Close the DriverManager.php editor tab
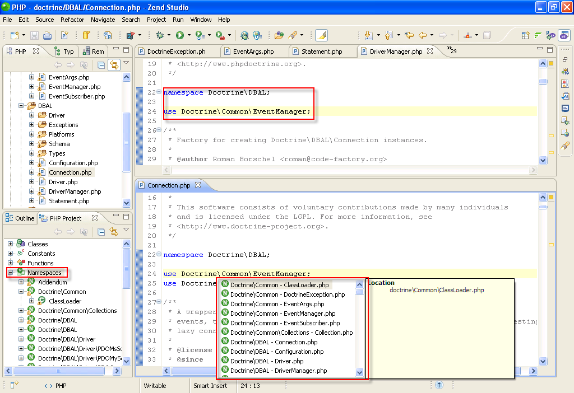This screenshot has width=574, height=393. pyautogui.click(x=430, y=51)
